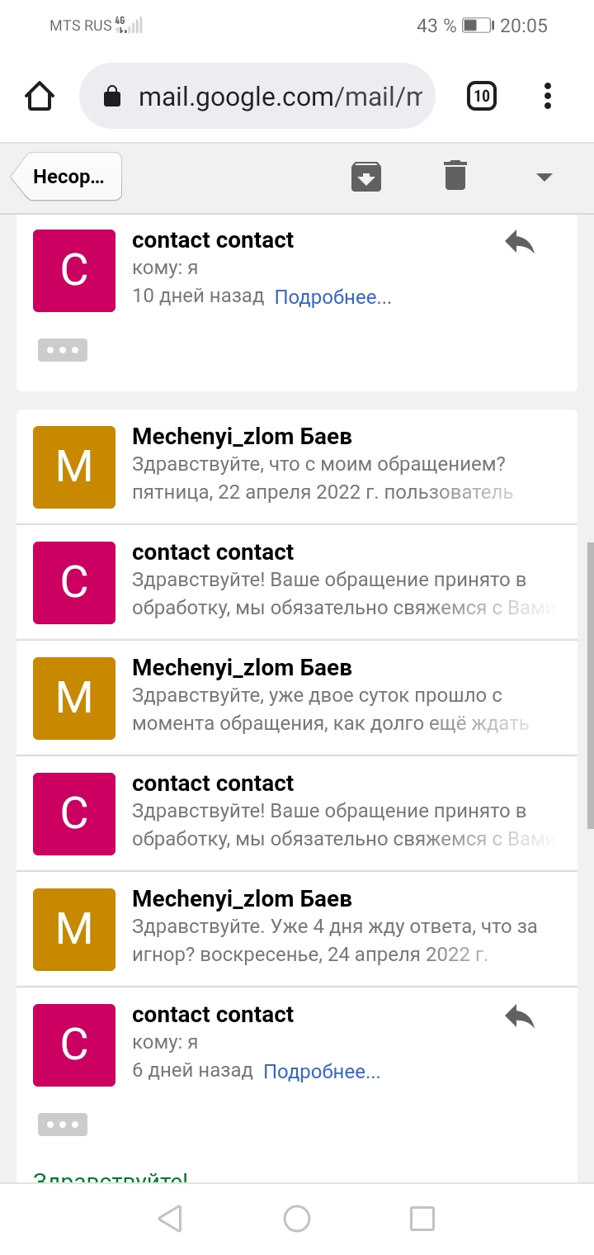Archive this email conversation

tap(365, 177)
